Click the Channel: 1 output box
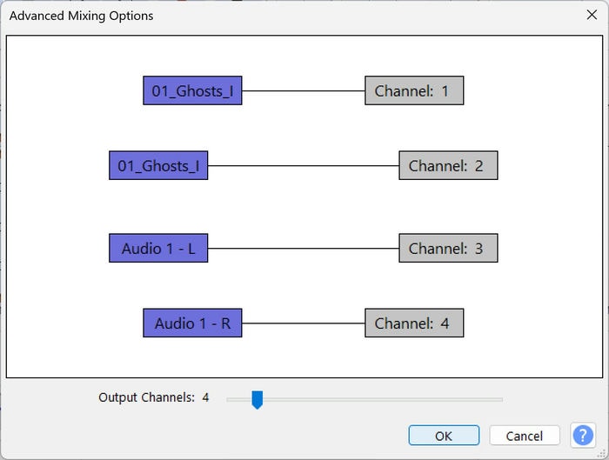 413,90
